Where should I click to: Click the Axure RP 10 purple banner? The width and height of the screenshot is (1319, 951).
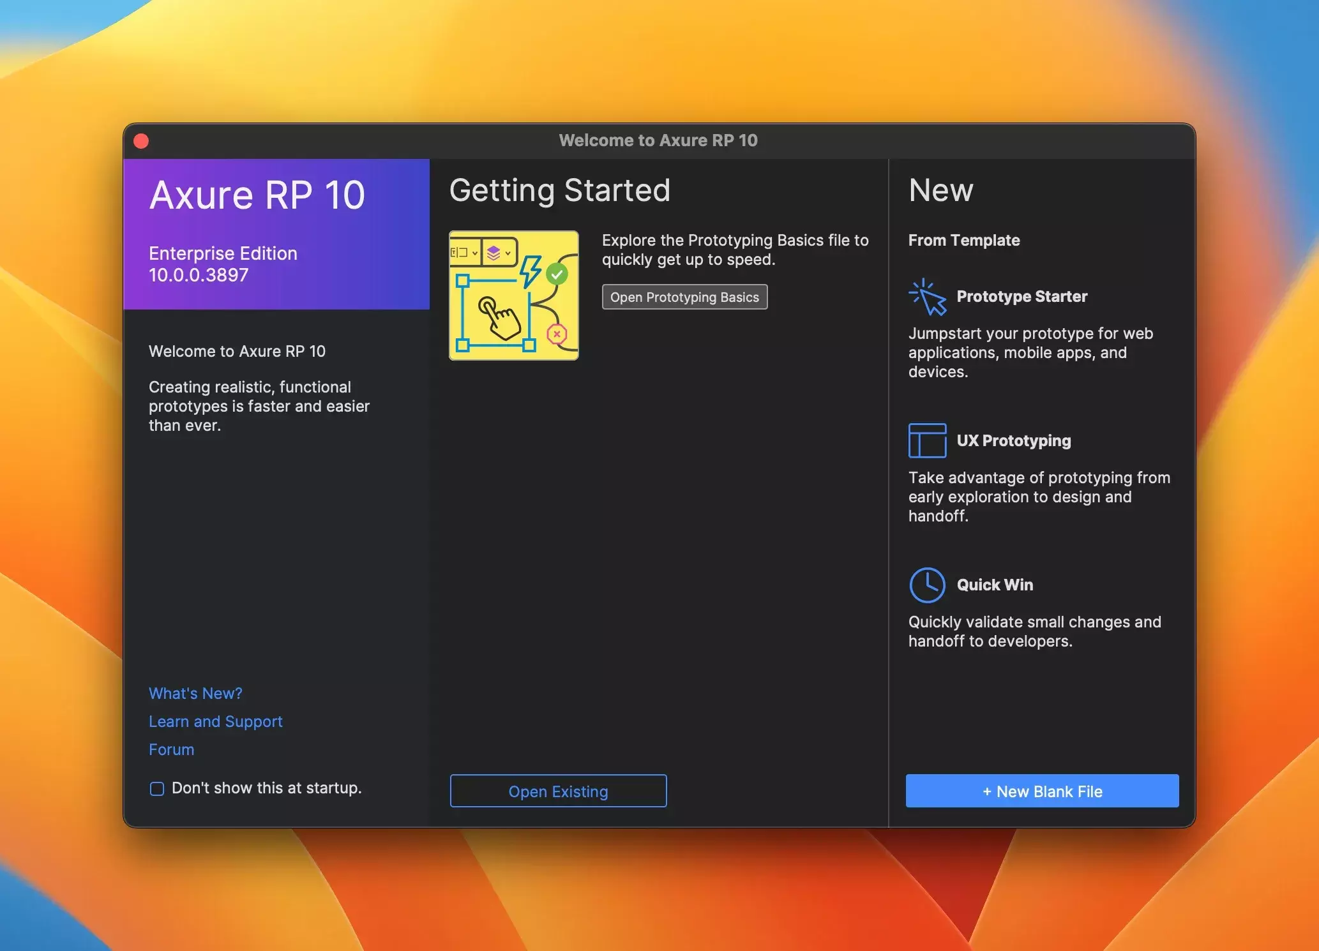click(276, 234)
